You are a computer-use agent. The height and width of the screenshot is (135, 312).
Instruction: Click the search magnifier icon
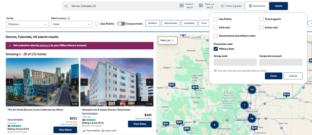click(x=66, y=6)
